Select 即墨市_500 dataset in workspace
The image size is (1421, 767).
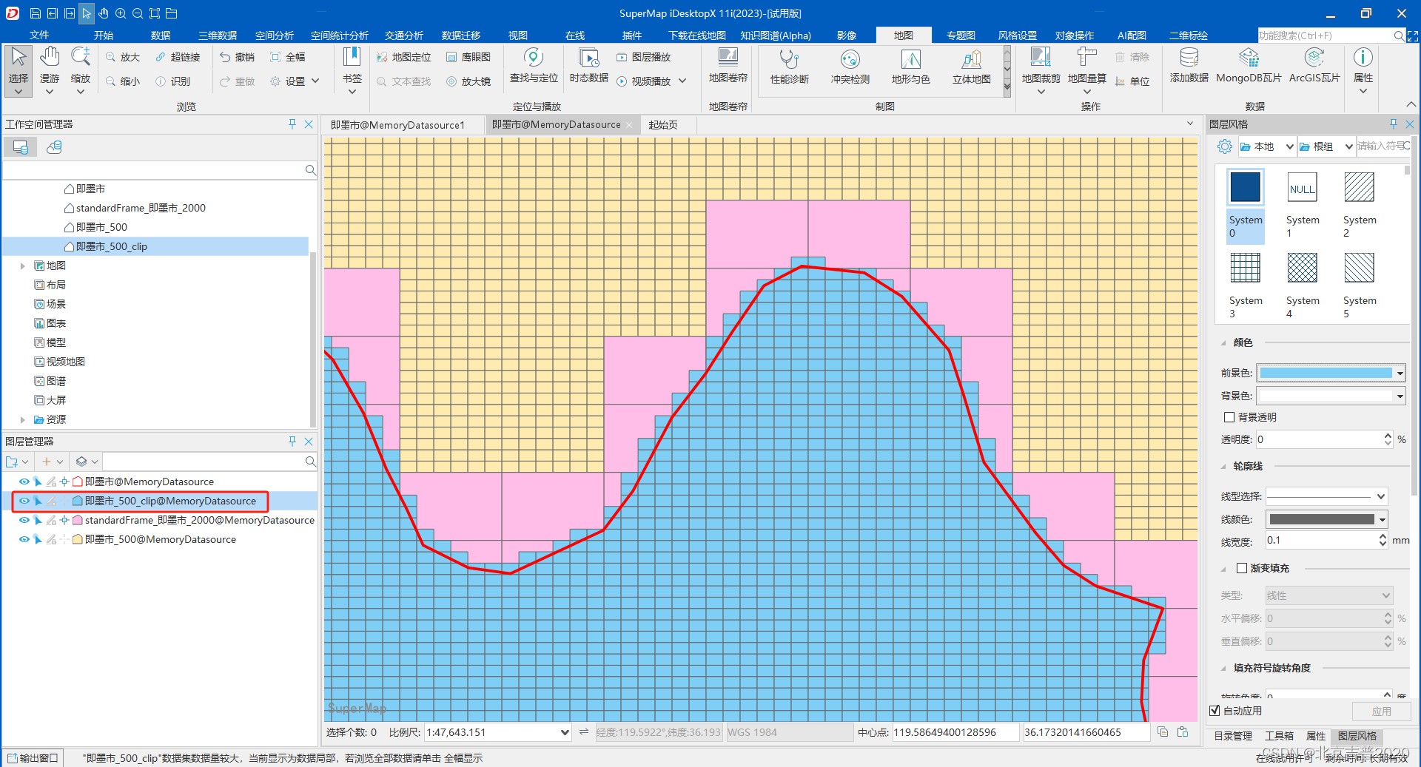coord(101,227)
